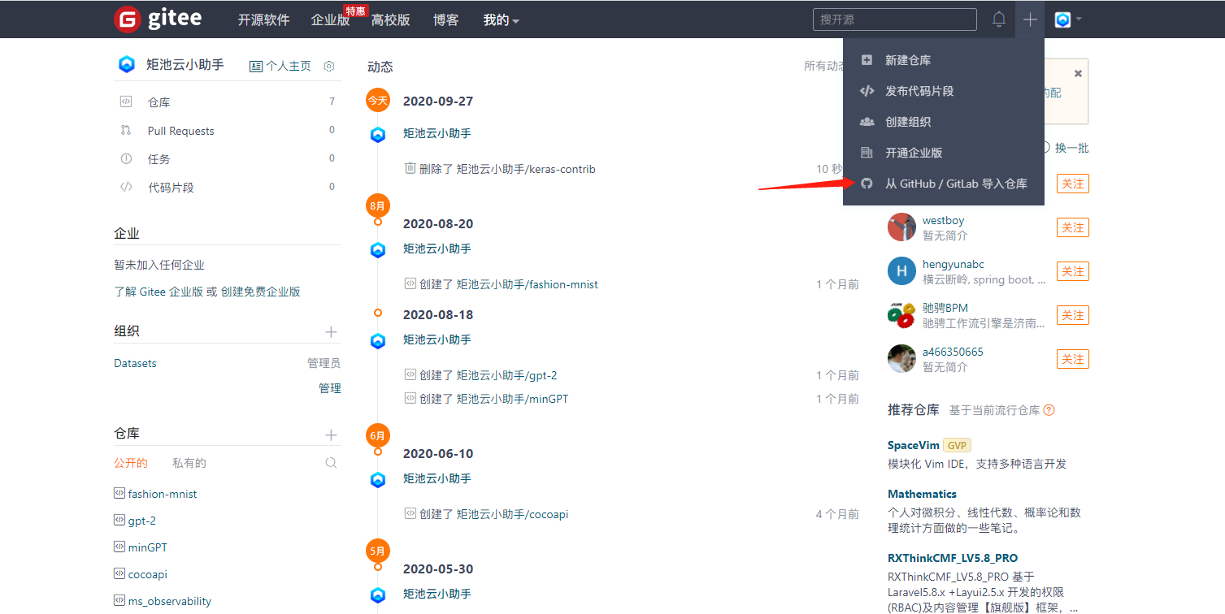Select 新建仓库 from the menu

tap(907, 60)
